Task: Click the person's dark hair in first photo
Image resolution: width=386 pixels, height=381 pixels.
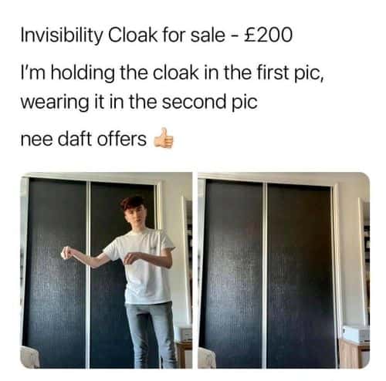Action: (x=133, y=202)
